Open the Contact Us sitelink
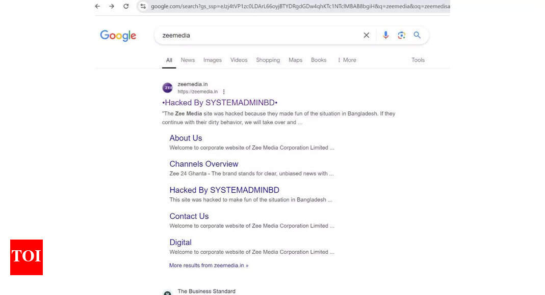Viewport: 545px width, 295px height. 189,216
